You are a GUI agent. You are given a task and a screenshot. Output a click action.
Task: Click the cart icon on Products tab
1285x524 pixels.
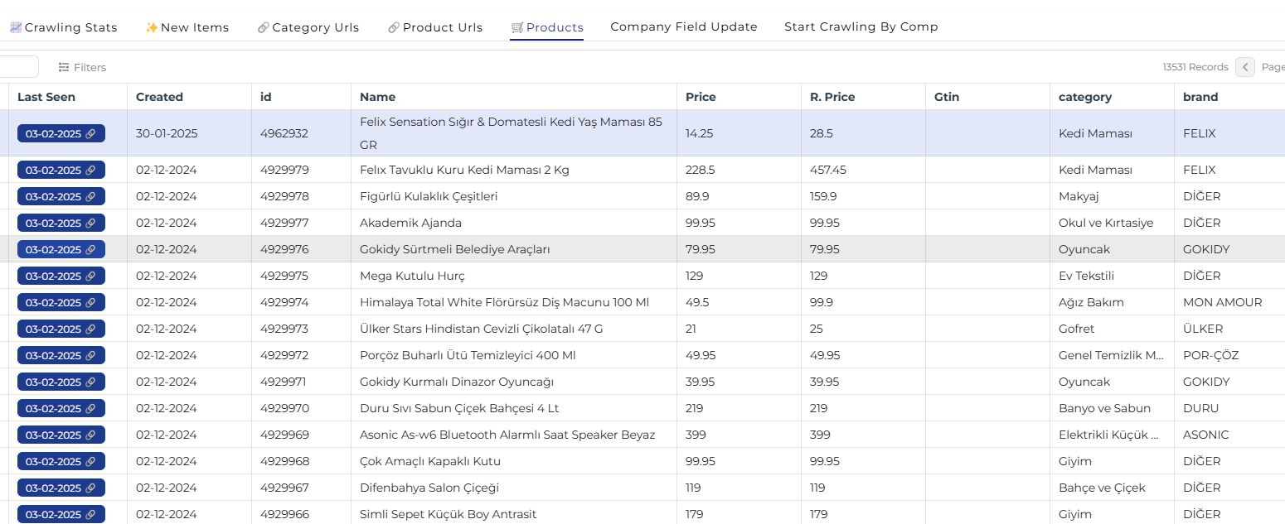tap(517, 27)
